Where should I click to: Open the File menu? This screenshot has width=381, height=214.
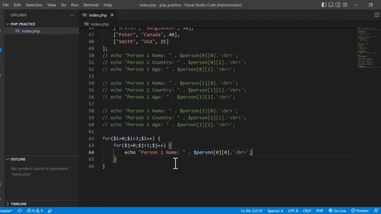tap(6, 5)
